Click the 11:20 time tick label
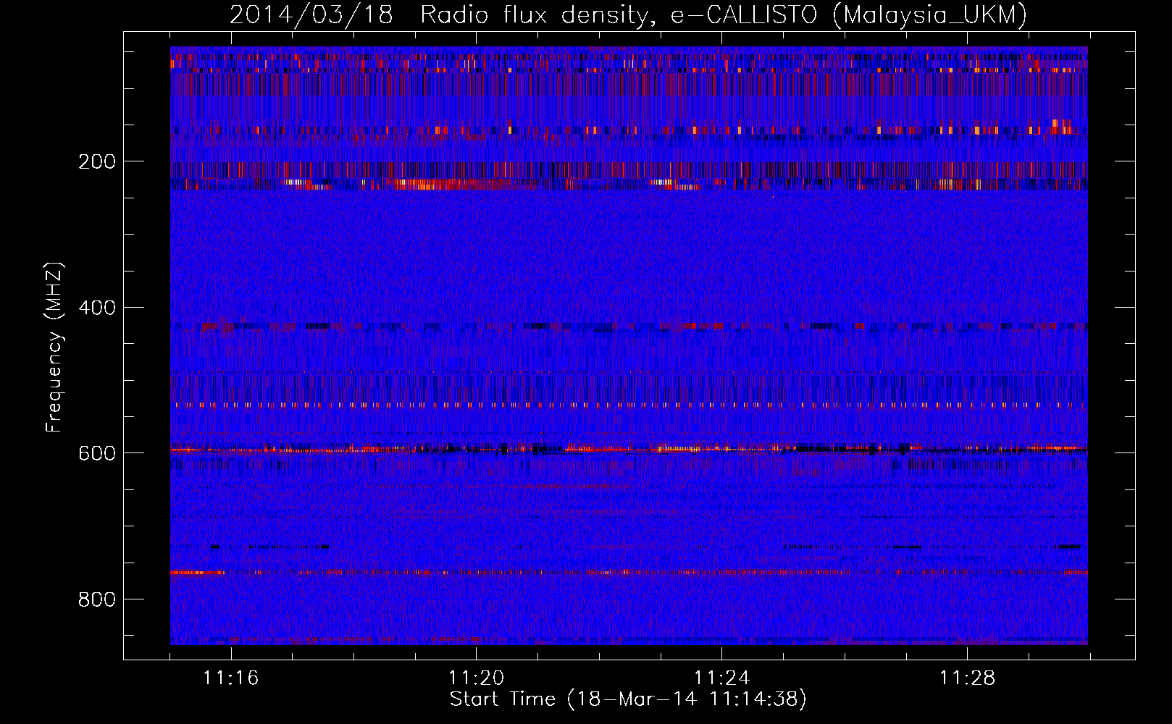 click(x=477, y=678)
